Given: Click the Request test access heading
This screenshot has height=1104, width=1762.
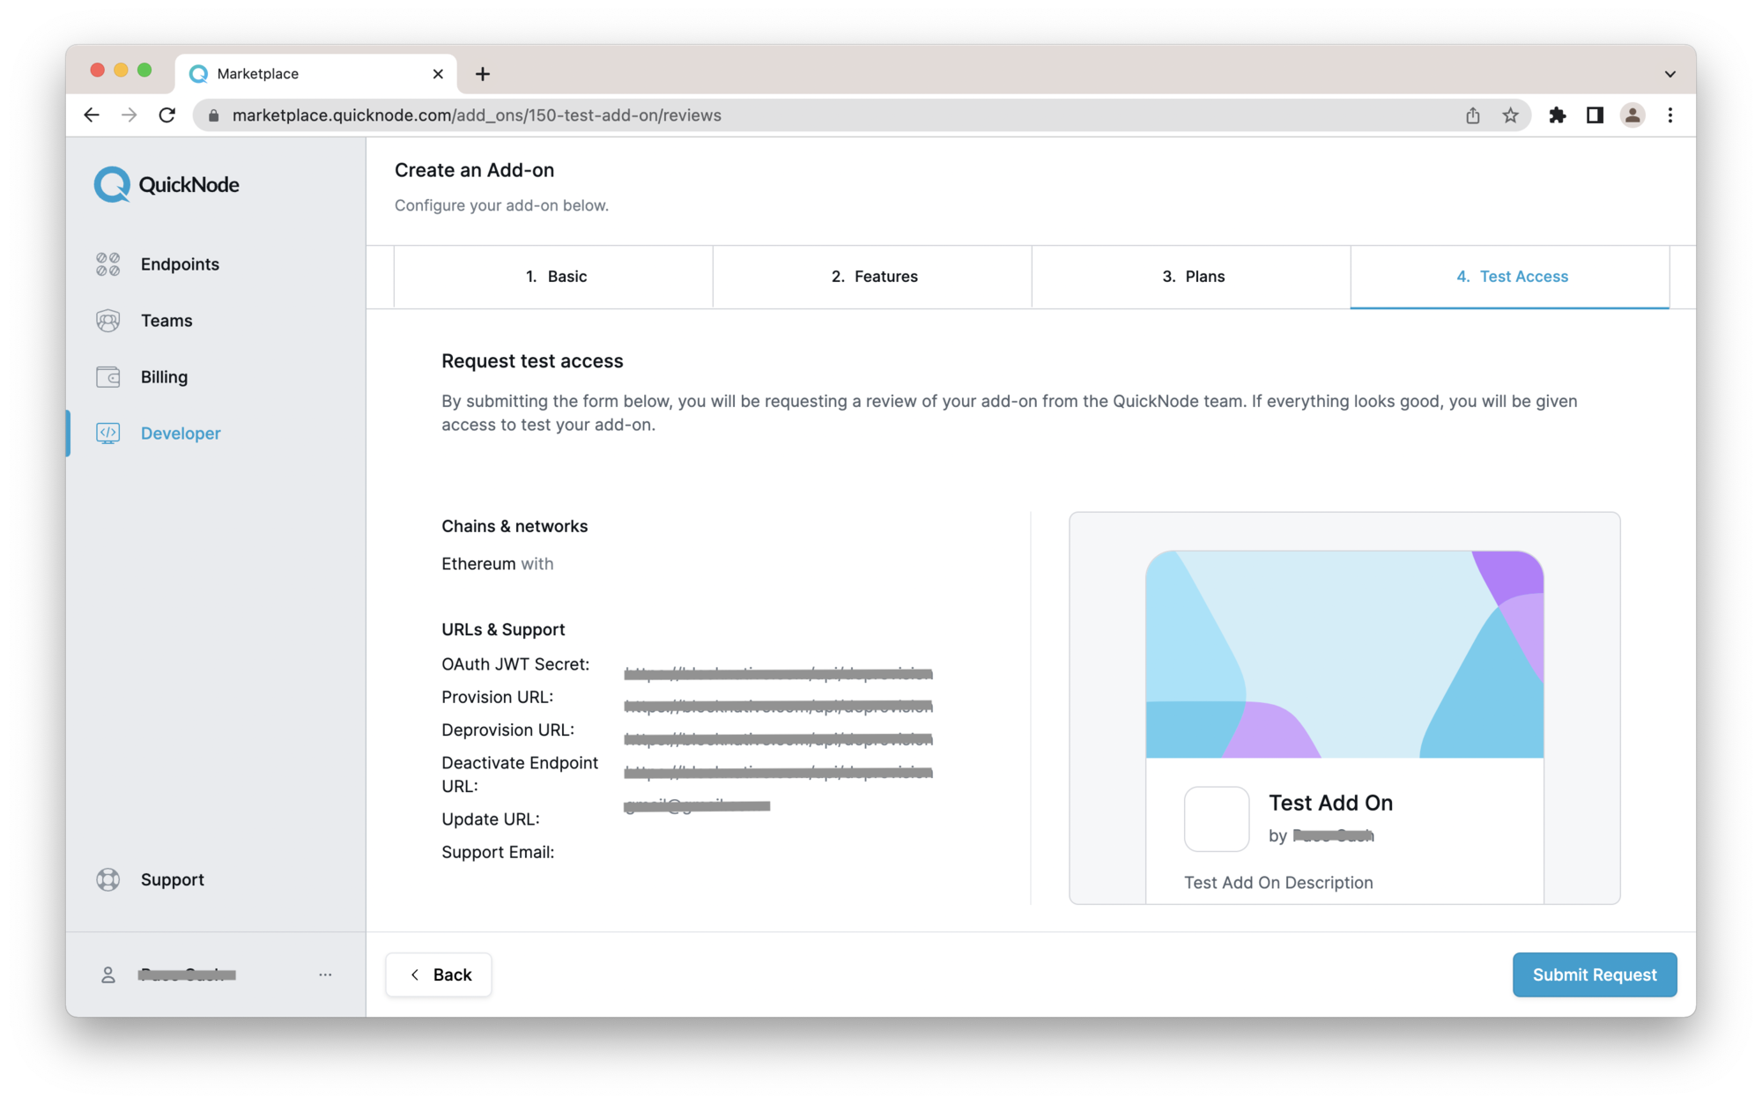Looking at the screenshot, I should [532, 361].
